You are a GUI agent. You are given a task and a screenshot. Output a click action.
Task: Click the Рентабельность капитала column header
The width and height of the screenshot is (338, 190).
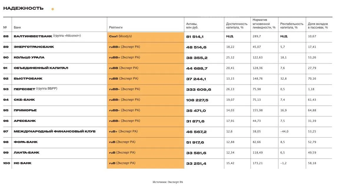coord(292,26)
